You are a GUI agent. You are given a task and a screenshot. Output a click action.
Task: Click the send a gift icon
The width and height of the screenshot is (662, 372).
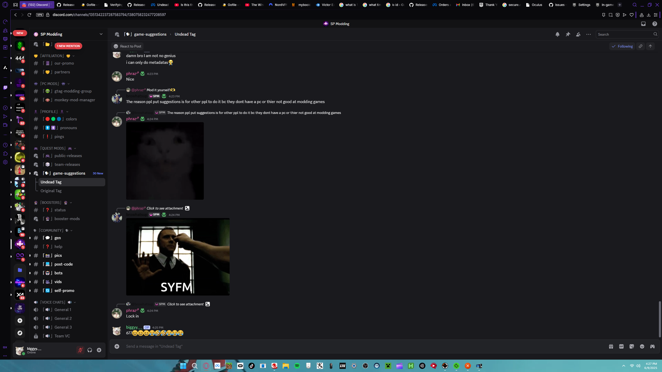point(611,346)
